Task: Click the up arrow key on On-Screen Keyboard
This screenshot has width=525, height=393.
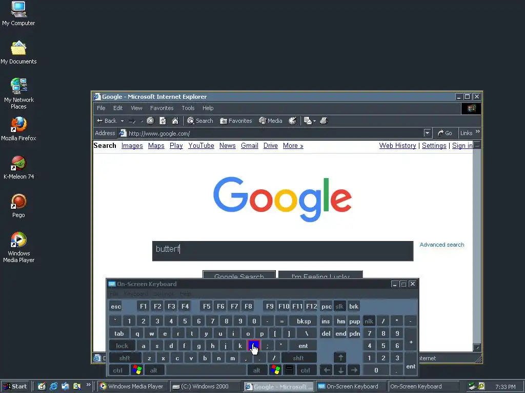Action: (340, 358)
